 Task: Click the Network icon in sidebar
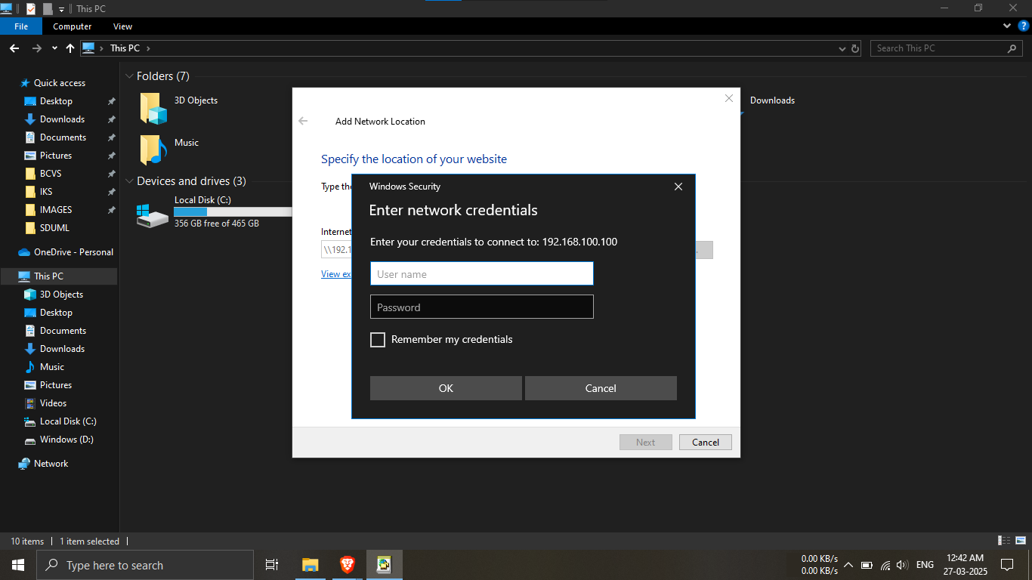pyautogui.click(x=25, y=464)
